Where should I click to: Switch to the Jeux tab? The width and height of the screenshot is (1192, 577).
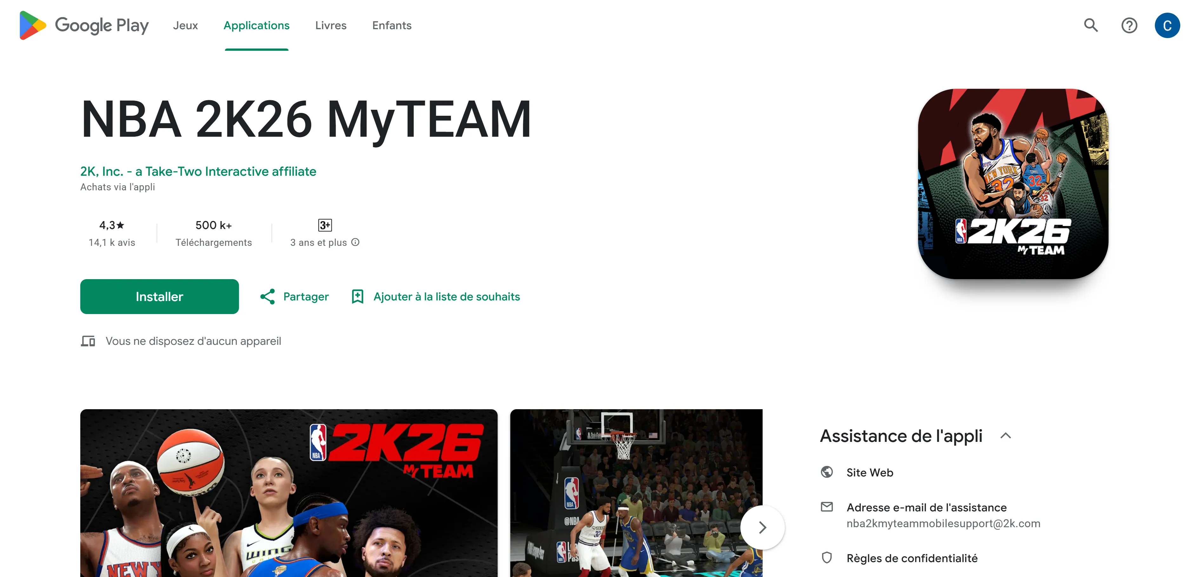(185, 25)
